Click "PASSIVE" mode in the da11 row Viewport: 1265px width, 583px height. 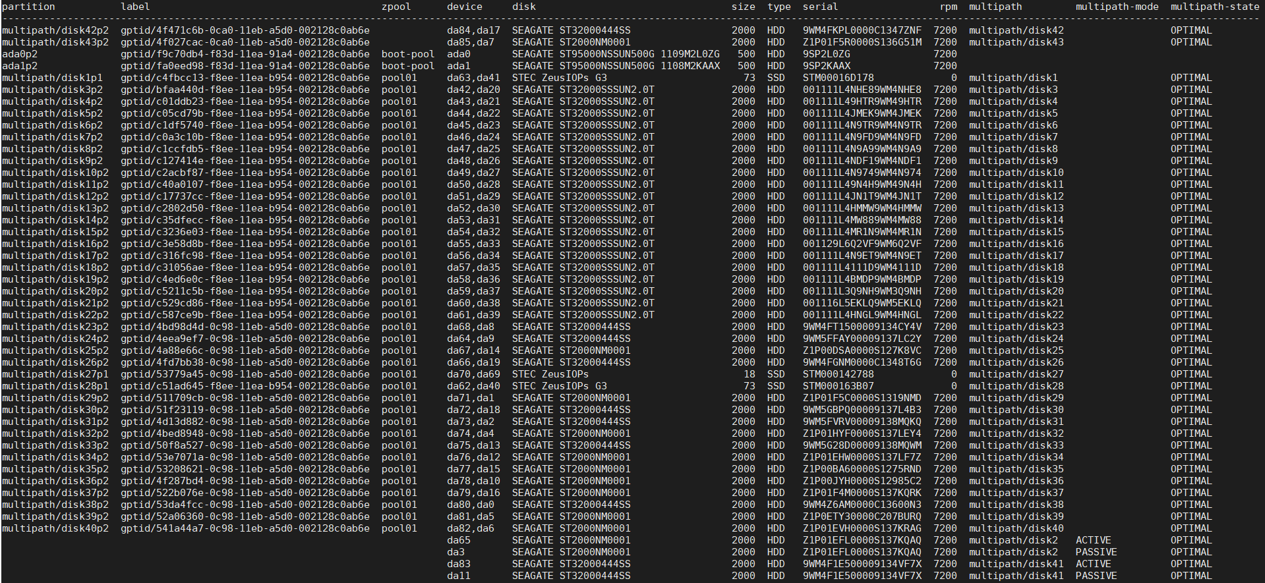click(1096, 576)
